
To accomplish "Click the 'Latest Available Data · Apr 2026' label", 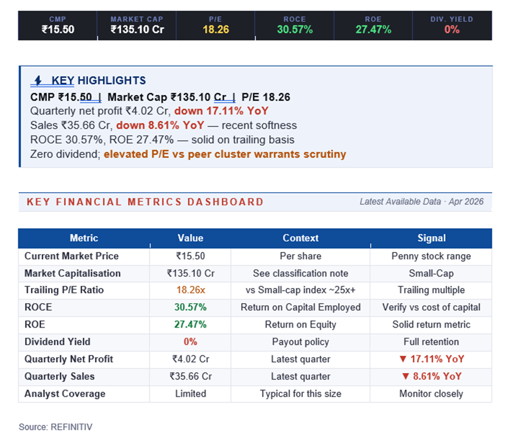I will (422, 202).
